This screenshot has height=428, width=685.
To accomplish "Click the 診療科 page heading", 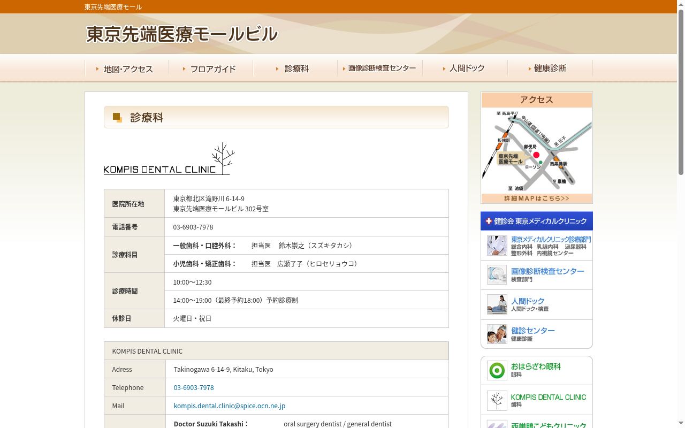I will 147,118.
